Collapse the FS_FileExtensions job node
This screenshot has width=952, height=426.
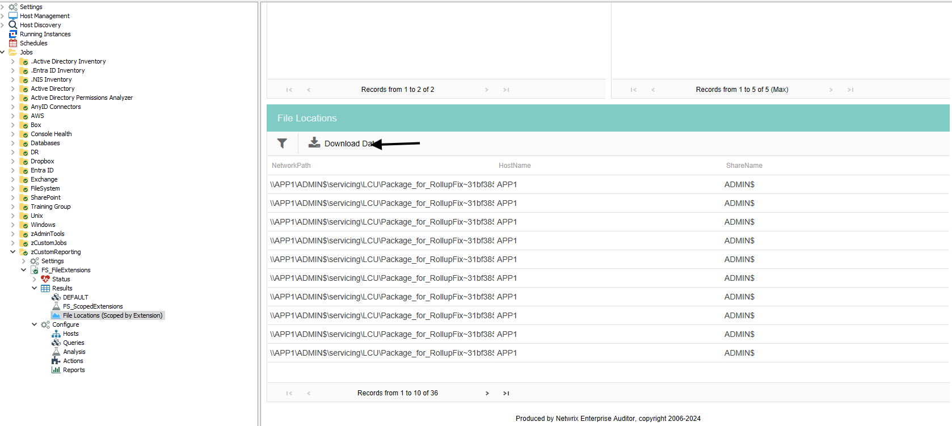pos(24,270)
